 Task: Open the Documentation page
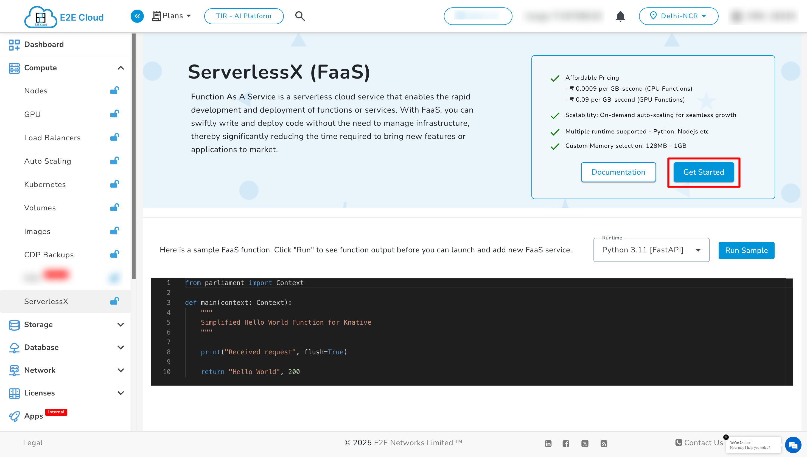tap(618, 172)
